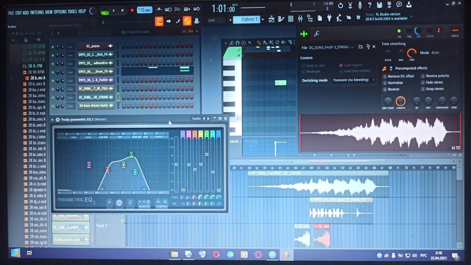471x265 pixels.
Task: Select next Radio preset arrow in EQ
Action: point(208,119)
